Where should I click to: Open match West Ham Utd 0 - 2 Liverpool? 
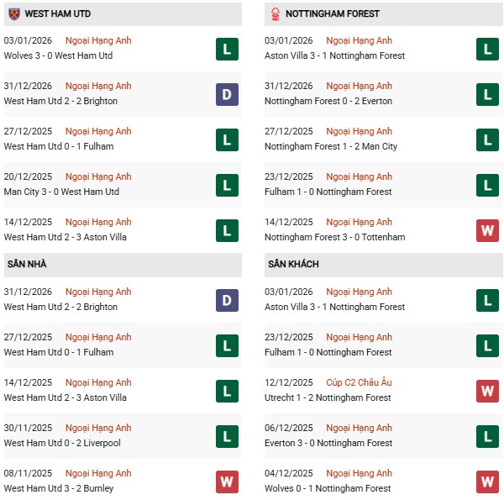(62, 443)
